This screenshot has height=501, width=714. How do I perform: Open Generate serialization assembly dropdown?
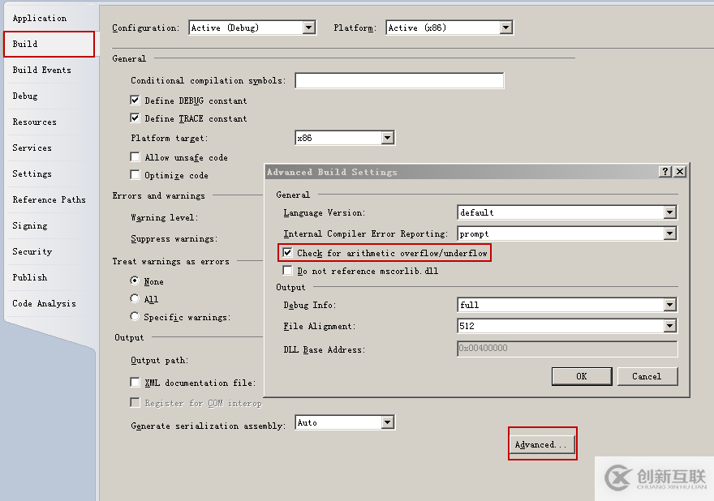tap(388, 422)
